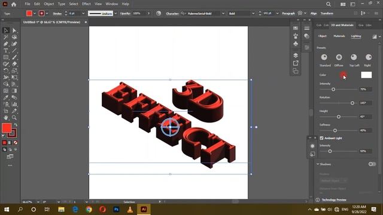Select the Rectangle tool
Viewport: 383px width, 215px height.
[x=6, y=57]
